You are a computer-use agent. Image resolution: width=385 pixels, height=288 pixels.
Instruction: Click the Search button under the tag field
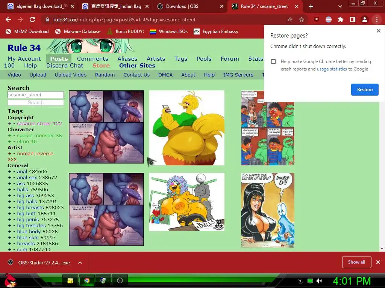click(x=36, y=103)
